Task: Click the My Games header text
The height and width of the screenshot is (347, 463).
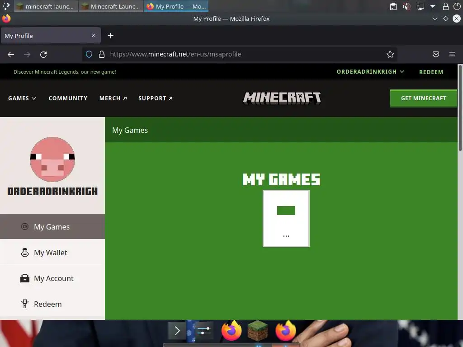Action: pos(130,130)
